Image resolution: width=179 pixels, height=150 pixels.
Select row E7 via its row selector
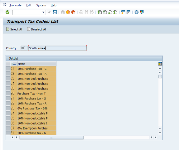8,128
